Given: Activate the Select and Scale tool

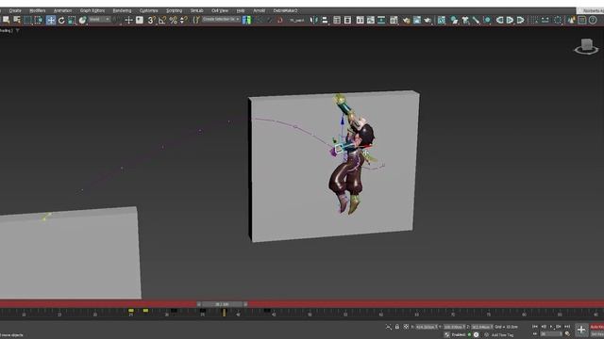Looking at the screenshot, I should point(72,20).
